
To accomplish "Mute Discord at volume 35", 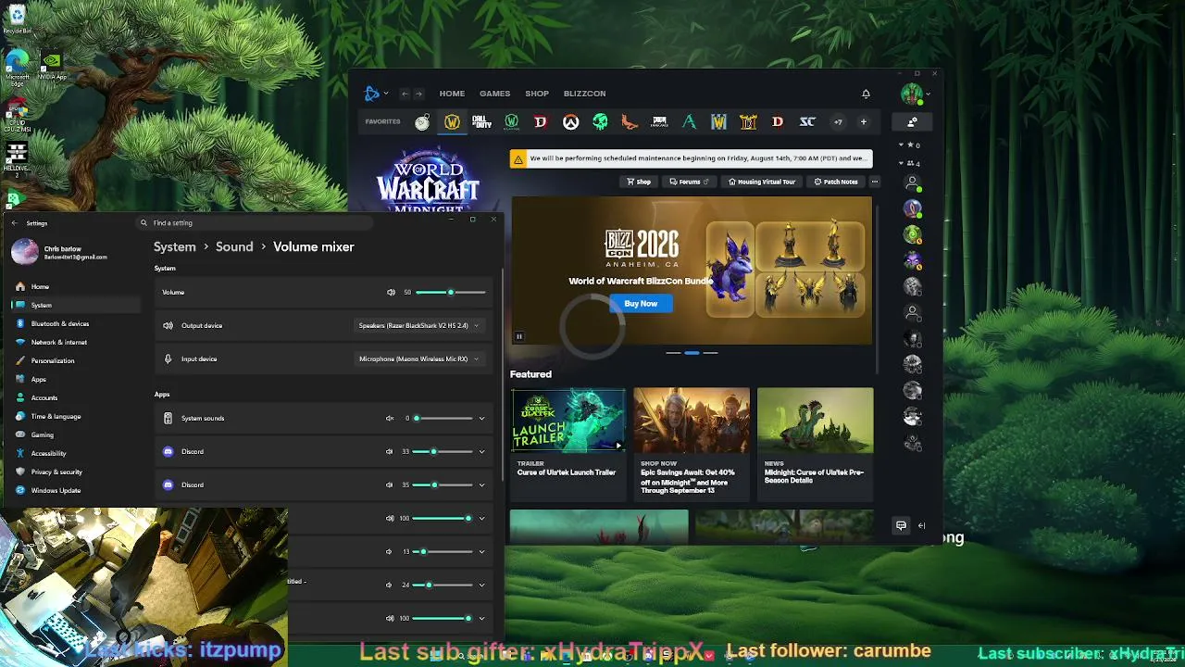I will [390, 485].
